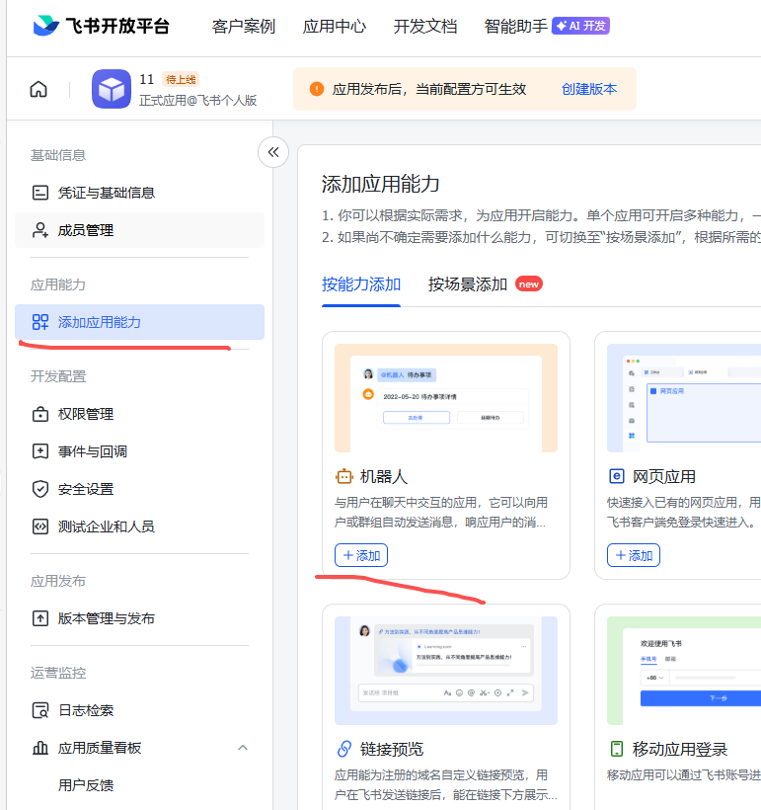761x810 pixels.
Task: Add the 网页应用 capability
Action: [634, 555]
